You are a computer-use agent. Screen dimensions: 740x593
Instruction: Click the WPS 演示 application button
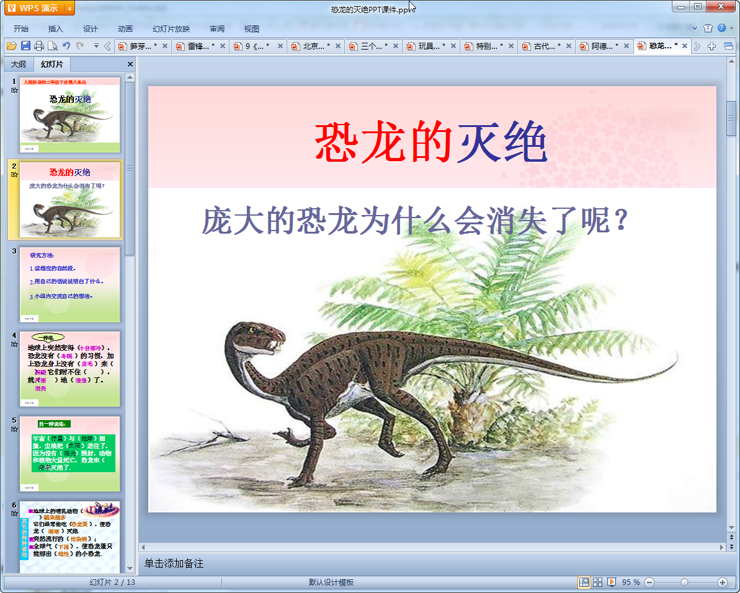[35, 9]
